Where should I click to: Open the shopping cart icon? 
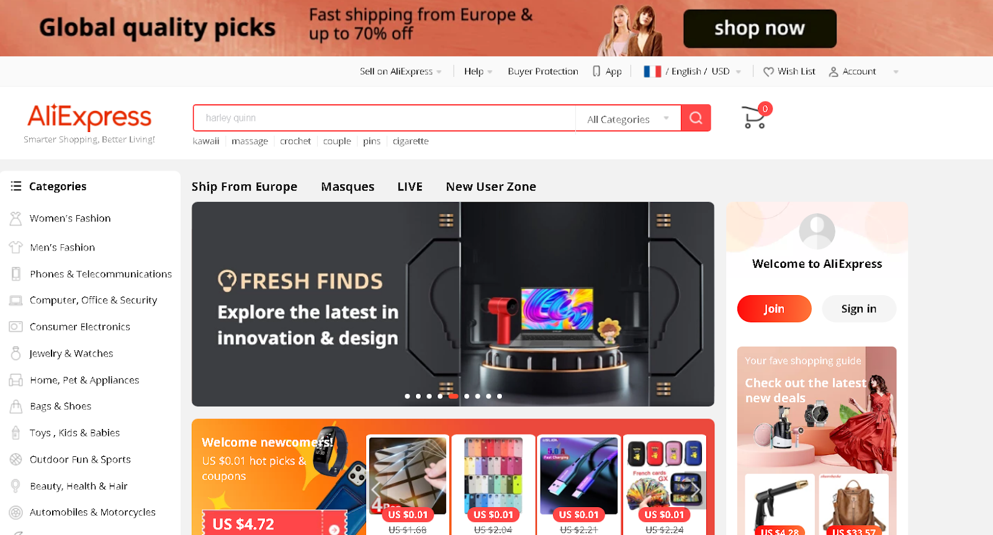click(755, 117)
